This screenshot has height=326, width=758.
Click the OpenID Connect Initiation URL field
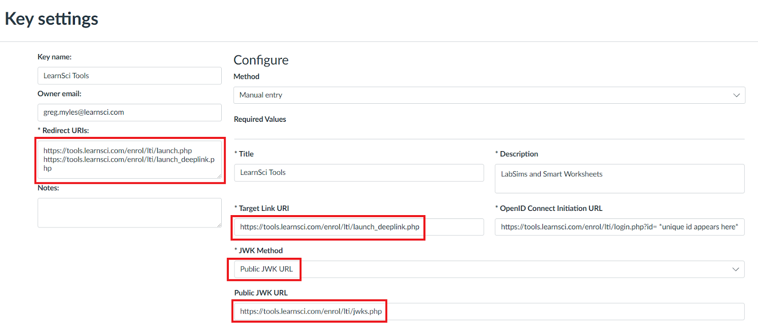pos(619,227)
